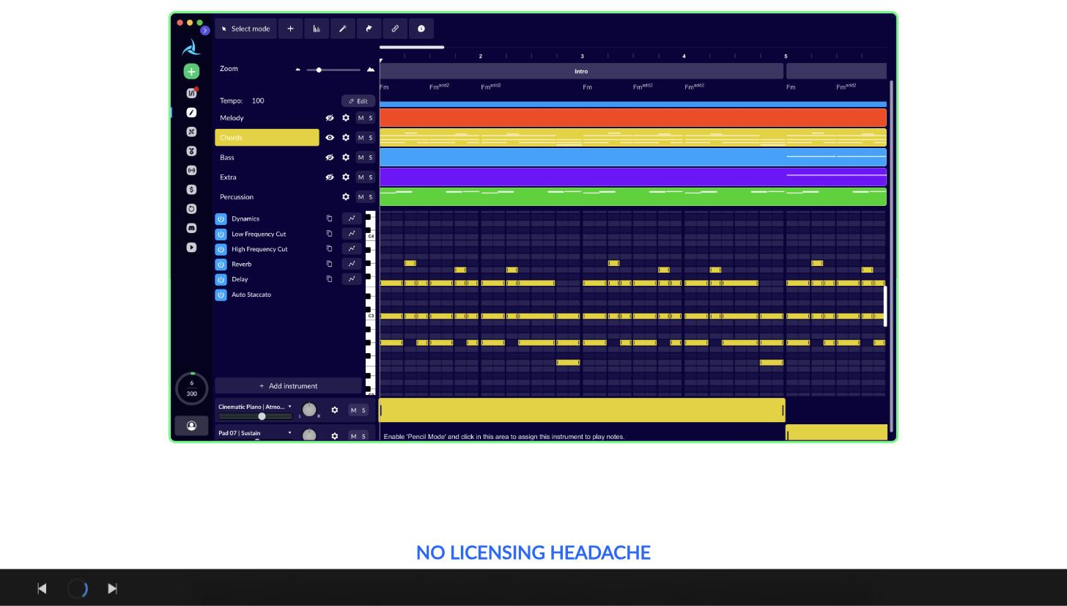Adjust the Zoom slider handle

(x=319, y=70)
